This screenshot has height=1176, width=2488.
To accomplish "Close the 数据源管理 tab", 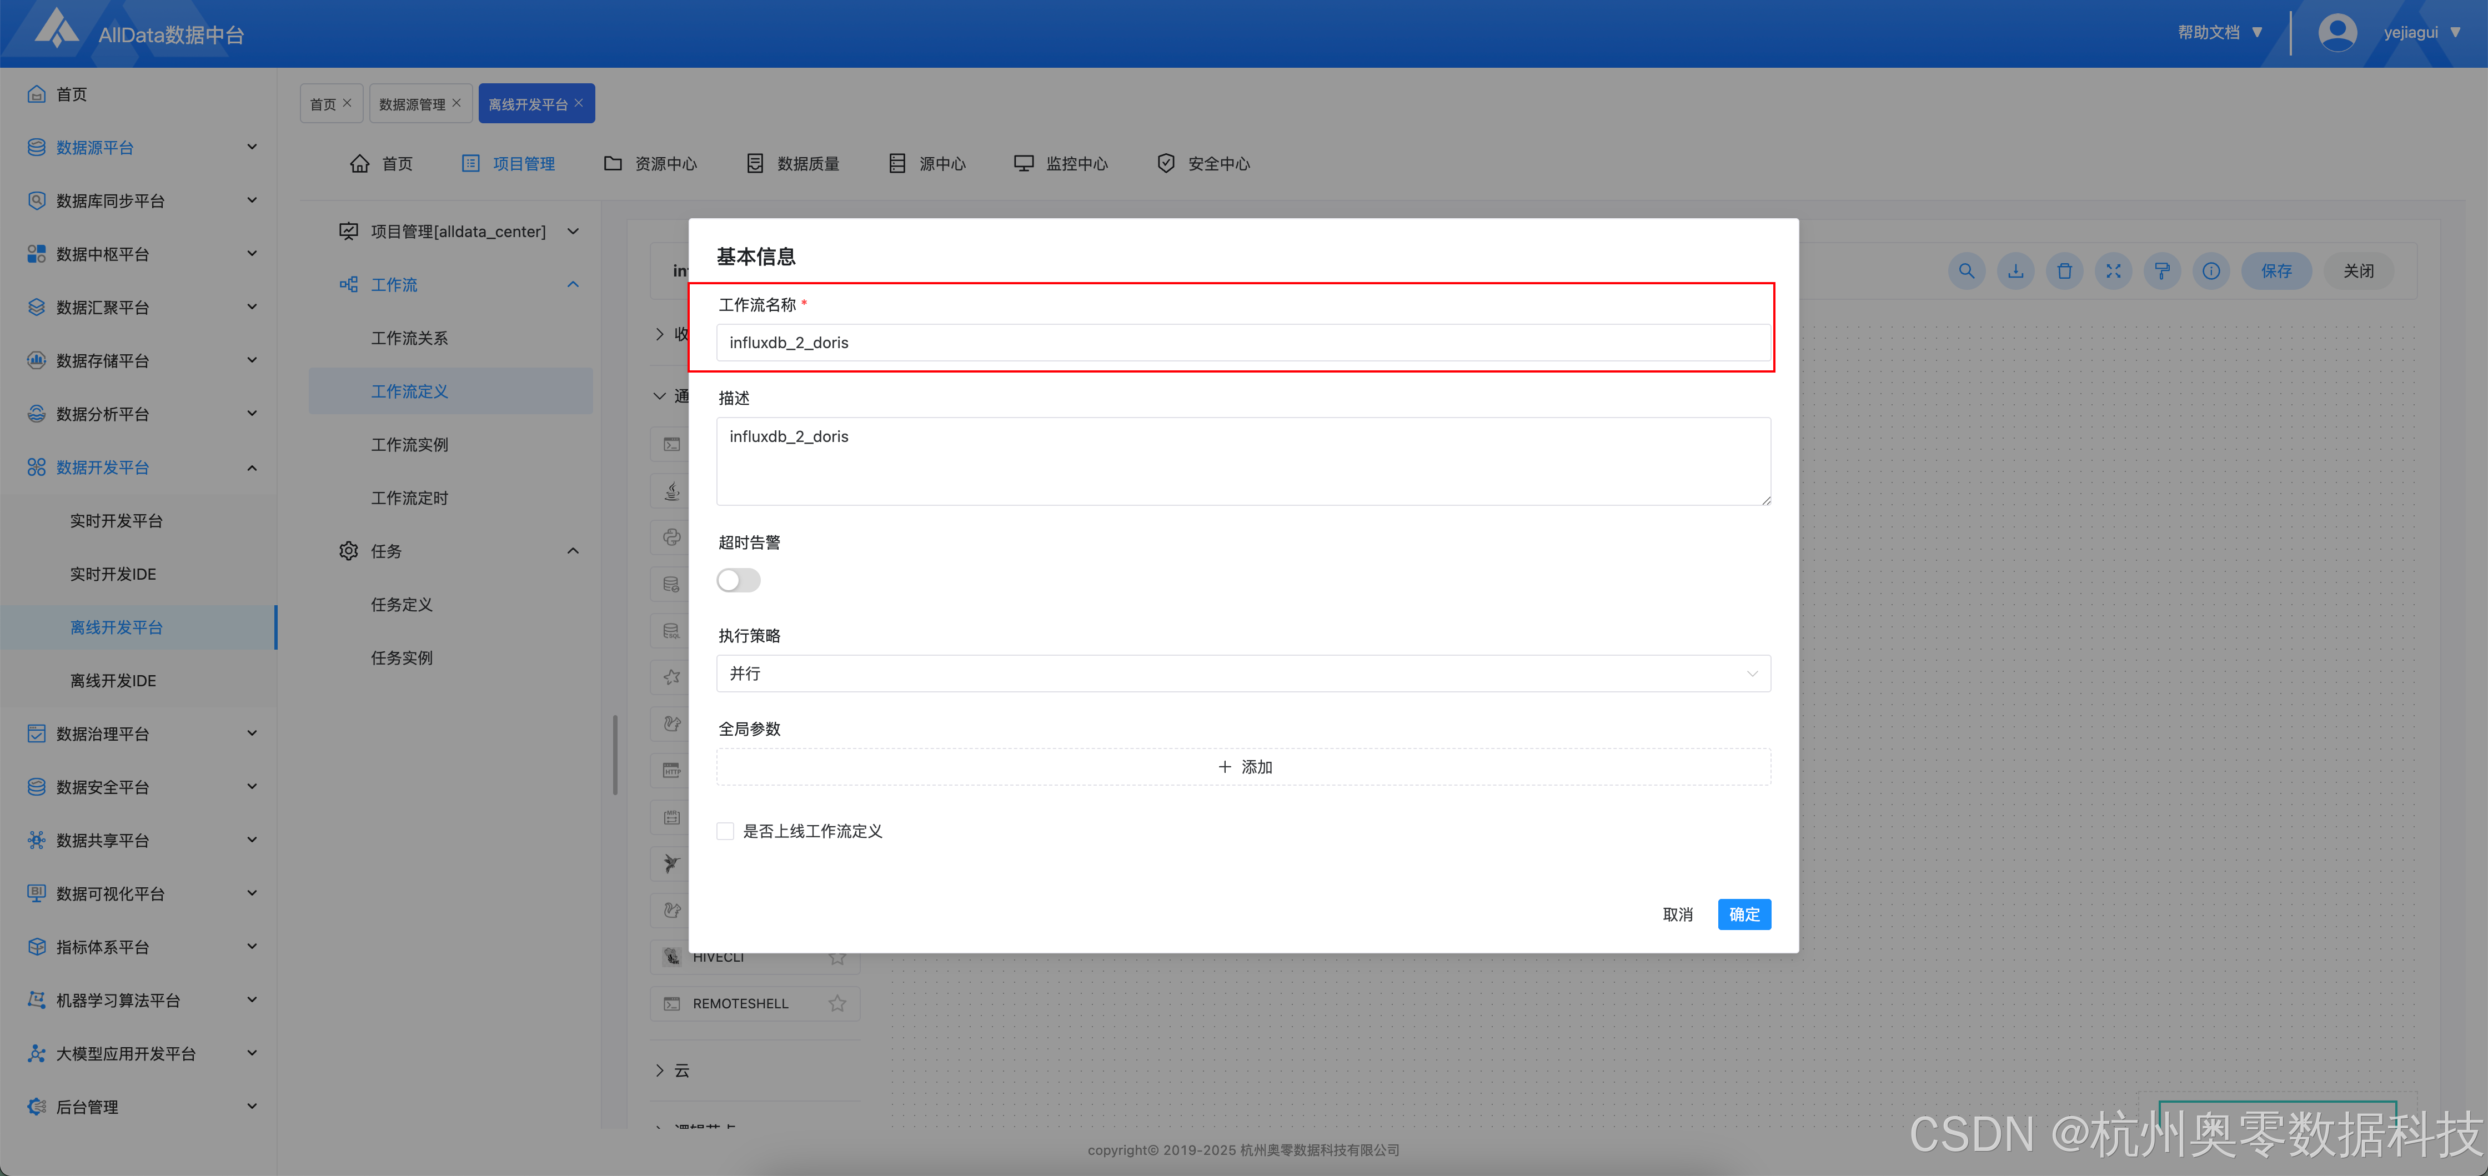I will pyautogui.click(x=457, y=102).
